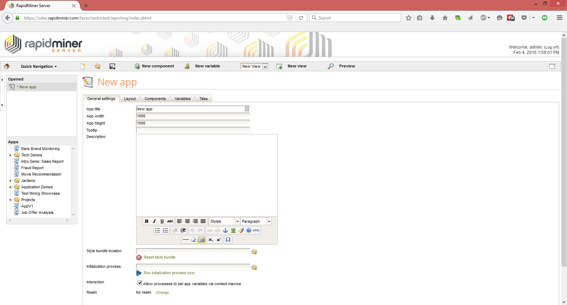This screenshot has height=305, width=567.
Task: Click the save app floppy disk icon
Action: pyautogui.click(x=112, y=66)
